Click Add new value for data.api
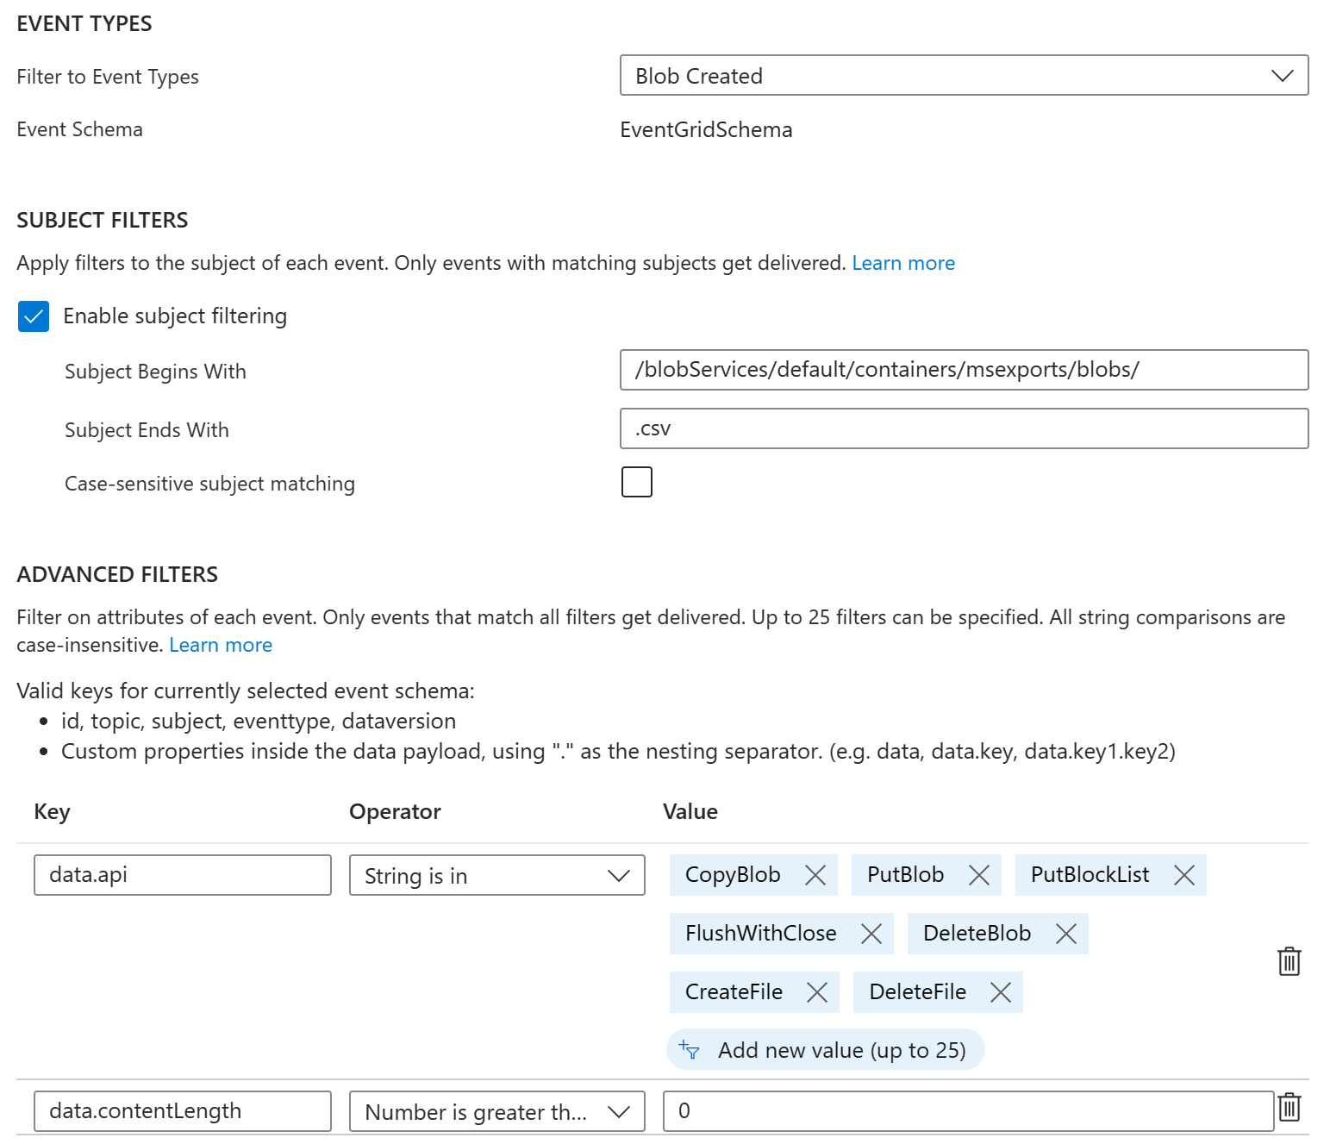The width and height of the screenshot is (1330, 1144). point(824,1050)
